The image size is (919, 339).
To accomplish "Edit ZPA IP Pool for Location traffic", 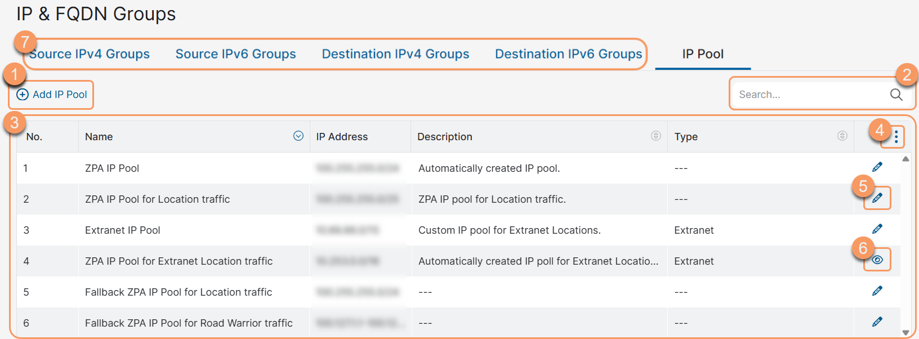I will (877, 198).
